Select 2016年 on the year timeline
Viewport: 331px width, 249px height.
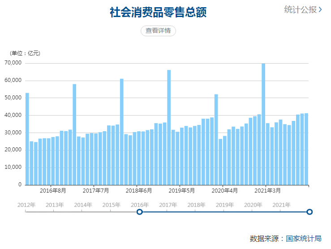point(140,205)
